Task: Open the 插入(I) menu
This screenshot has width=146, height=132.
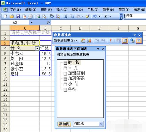Action: pos(62,10)
